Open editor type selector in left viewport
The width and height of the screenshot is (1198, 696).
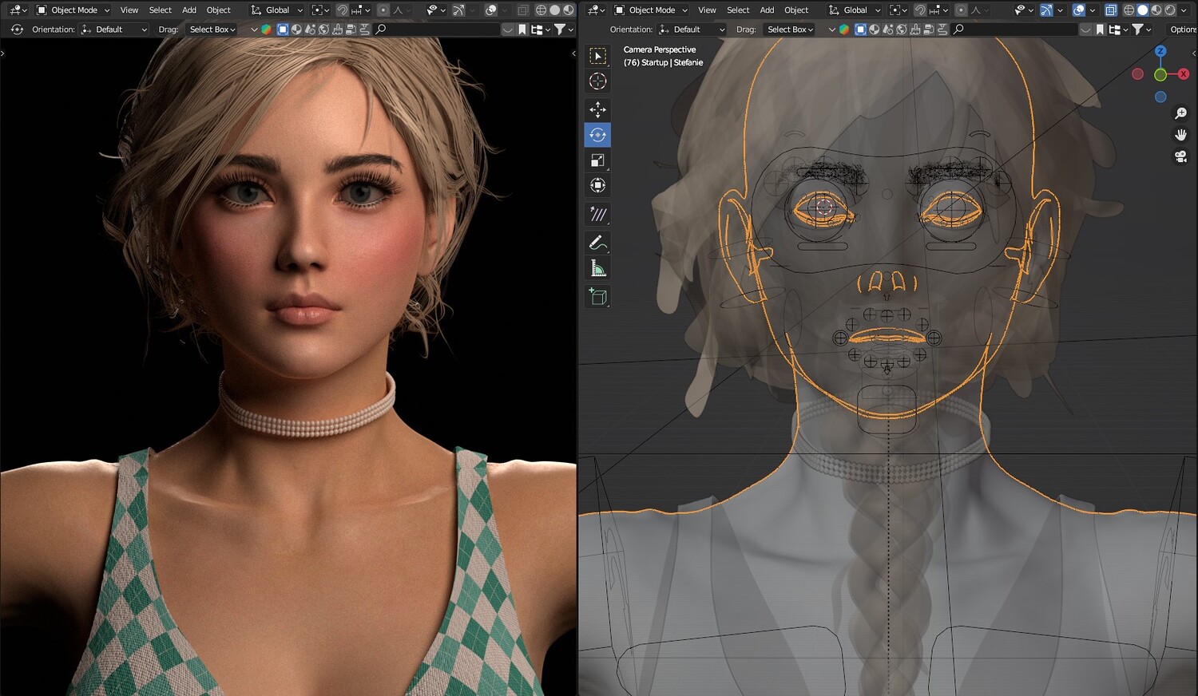tap(18, 10)
